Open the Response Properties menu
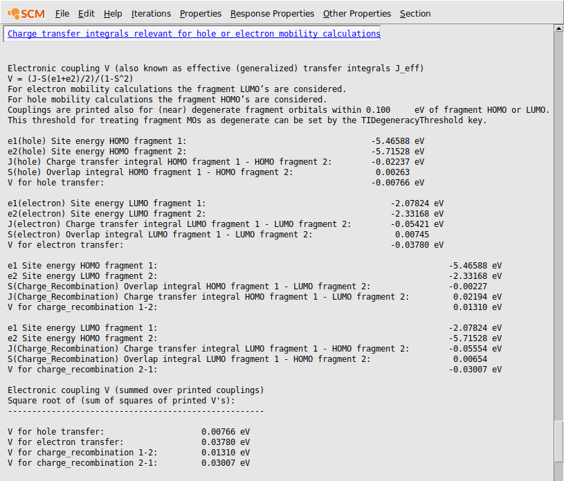Viewport: 564px width, 481px height. point(272,13)
